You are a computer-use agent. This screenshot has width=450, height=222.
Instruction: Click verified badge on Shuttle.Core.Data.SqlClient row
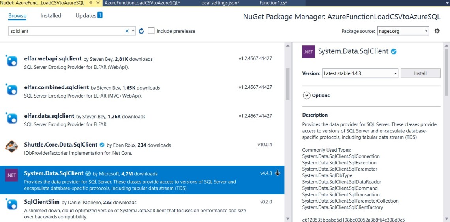tap(103, 145)
